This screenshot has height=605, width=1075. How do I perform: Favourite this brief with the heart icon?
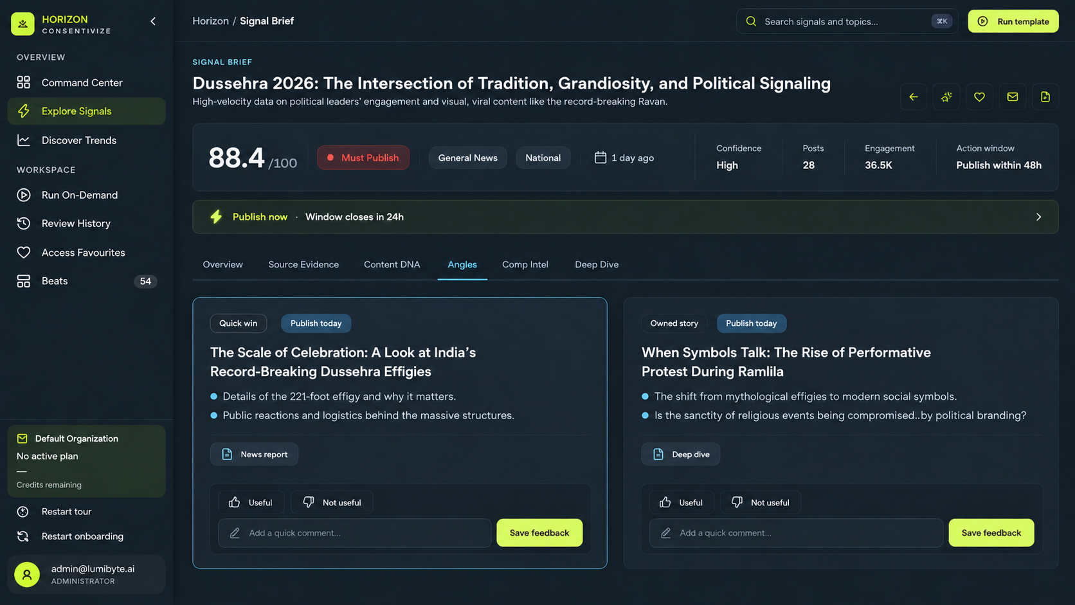point(979,97)
